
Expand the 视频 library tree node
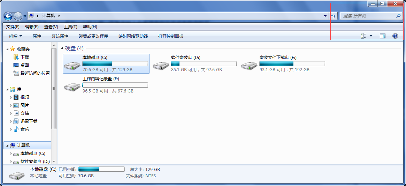[x=11, y=97]
